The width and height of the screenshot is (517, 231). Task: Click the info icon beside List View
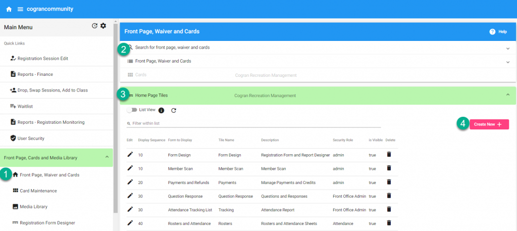click(162, 110)
